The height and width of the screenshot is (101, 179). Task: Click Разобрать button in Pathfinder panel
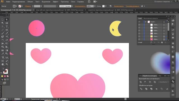163,82
